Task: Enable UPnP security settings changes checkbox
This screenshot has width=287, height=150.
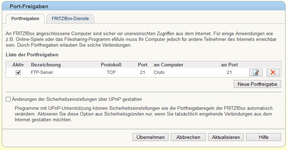Action: click(8, 99)
